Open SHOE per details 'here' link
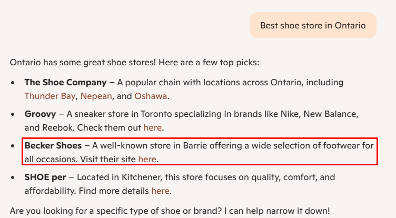This screenshot has width=396, height=218. (160, 191)
